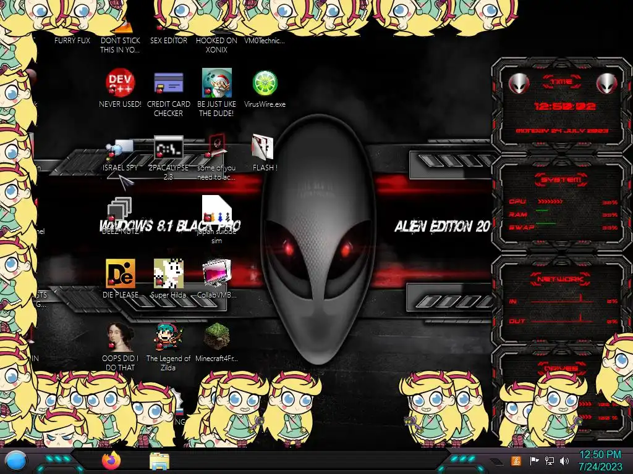
Task: Select the FURRY FUX icon label
Action: click(72, 40)
